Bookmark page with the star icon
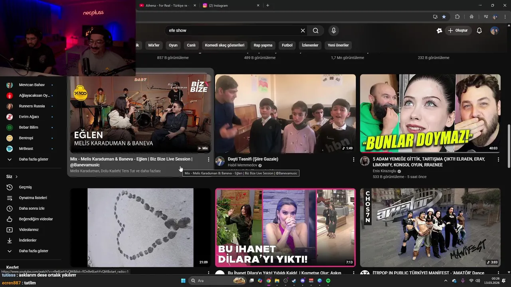 pos(444,17)
